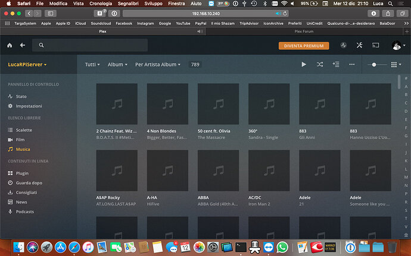This screenshot has width=411, height=256.
Task: Open Plex settings wrench icon
Action: (x=359, y=45)
